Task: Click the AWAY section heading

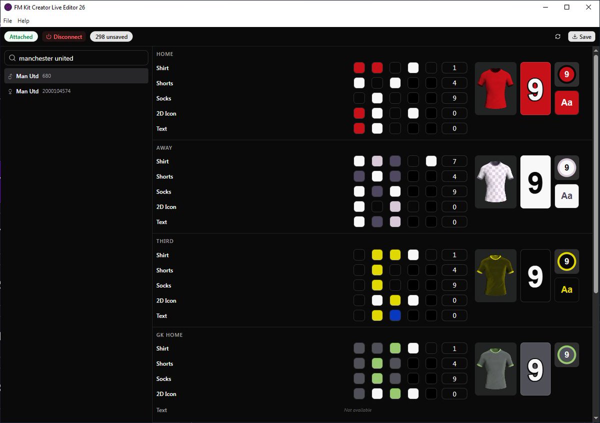Action: coord(164,147)
